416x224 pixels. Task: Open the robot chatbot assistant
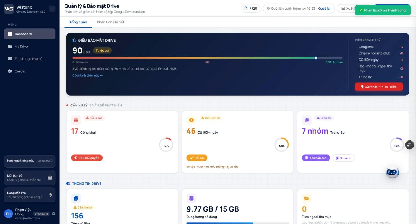393,172
